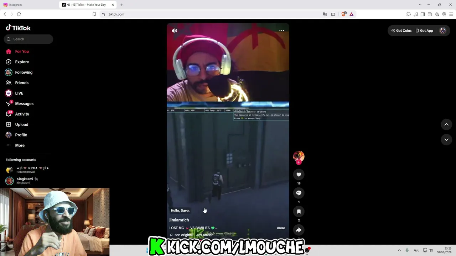Open the Upload page

pyautogui.click(x=21, y=124)
